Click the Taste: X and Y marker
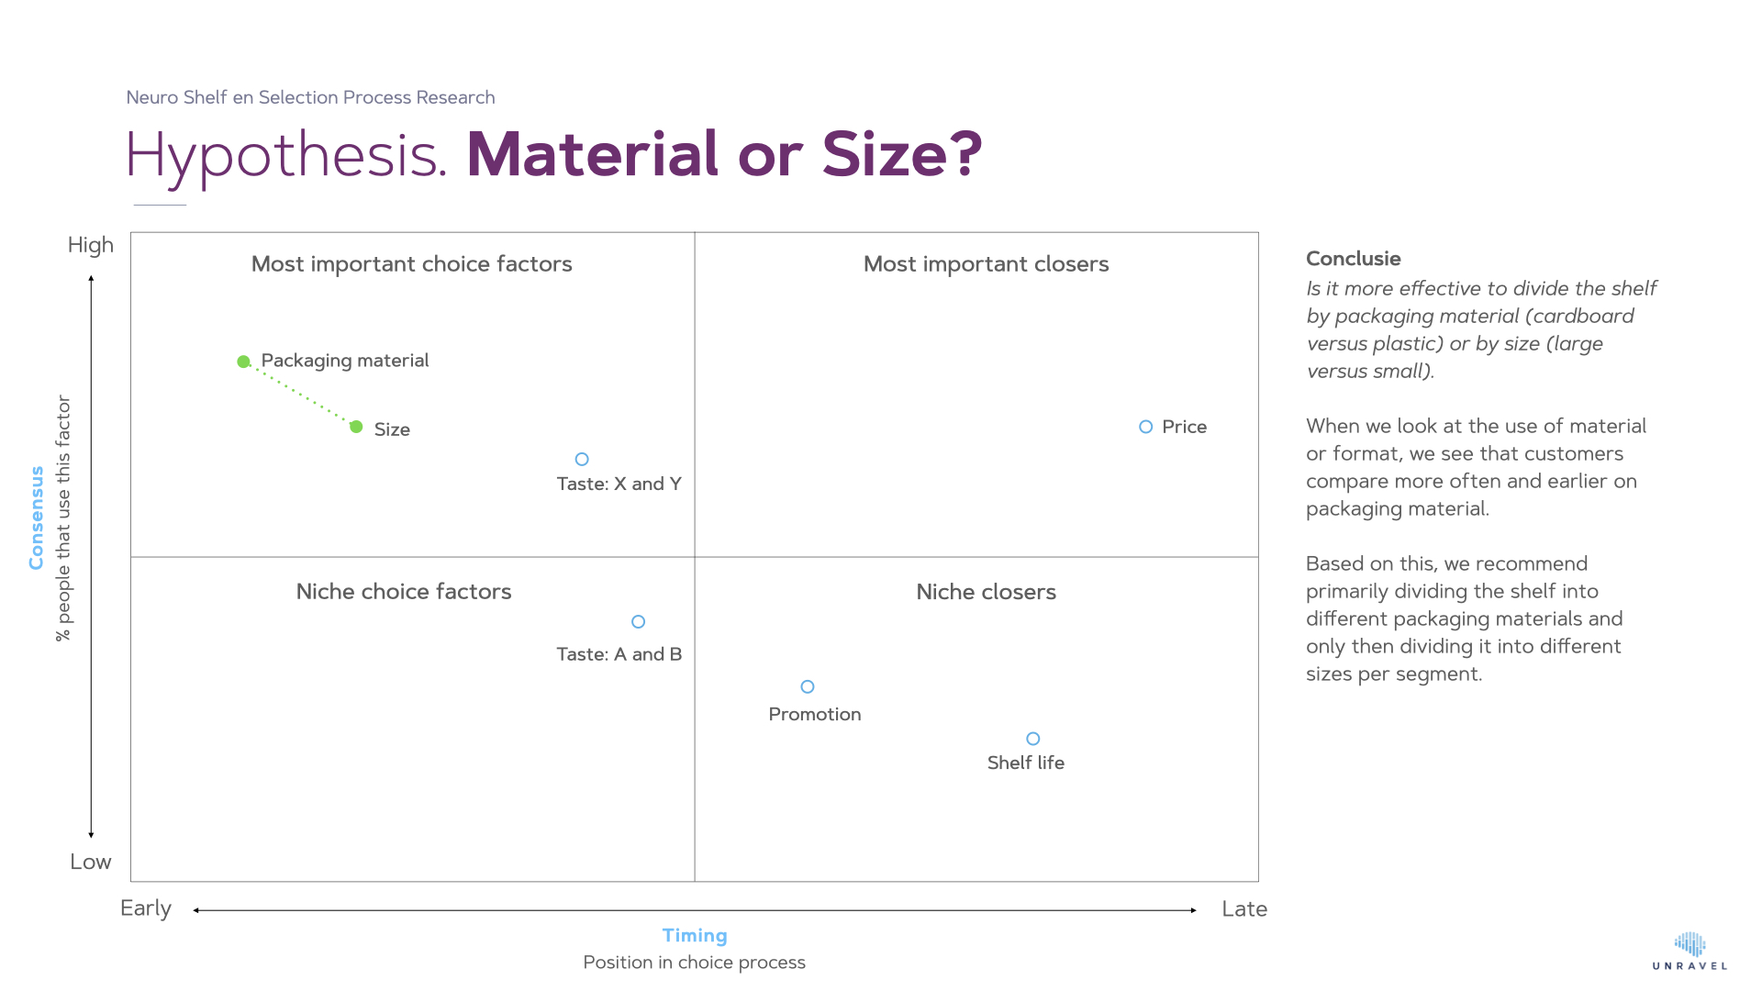The height and width of the screenshot is (991, 1762). (582, 459)
